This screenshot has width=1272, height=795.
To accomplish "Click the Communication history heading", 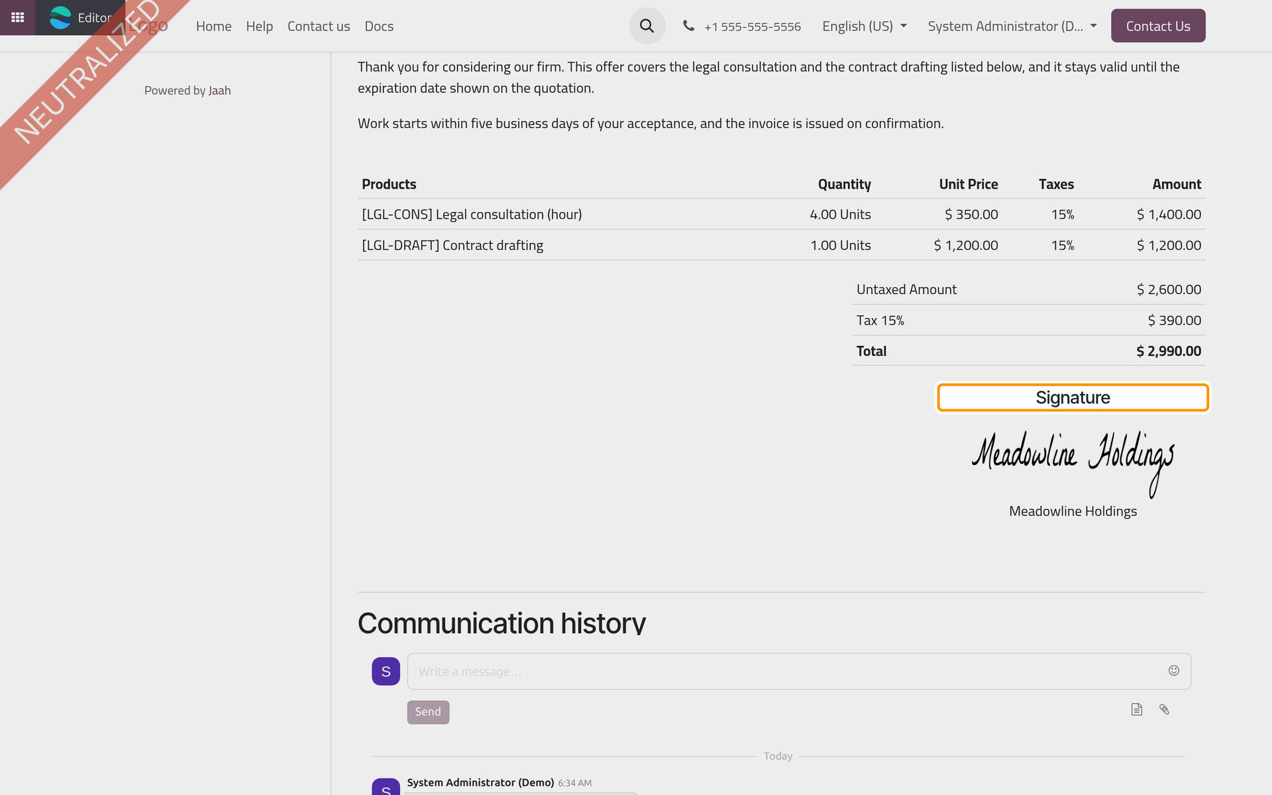I will (x=502, y=623).
